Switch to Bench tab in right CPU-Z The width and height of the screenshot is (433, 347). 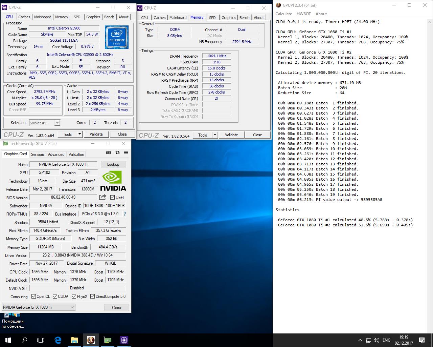pos(244,18)
